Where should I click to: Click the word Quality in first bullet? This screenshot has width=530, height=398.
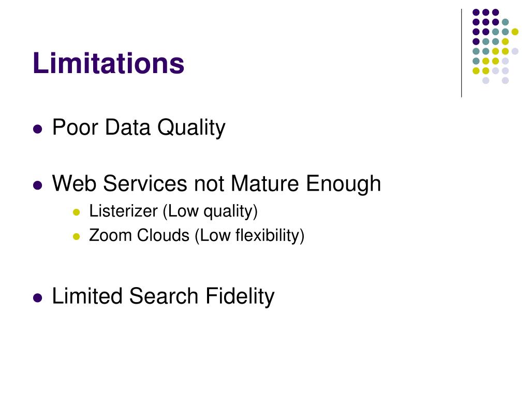tap(192, 128)
